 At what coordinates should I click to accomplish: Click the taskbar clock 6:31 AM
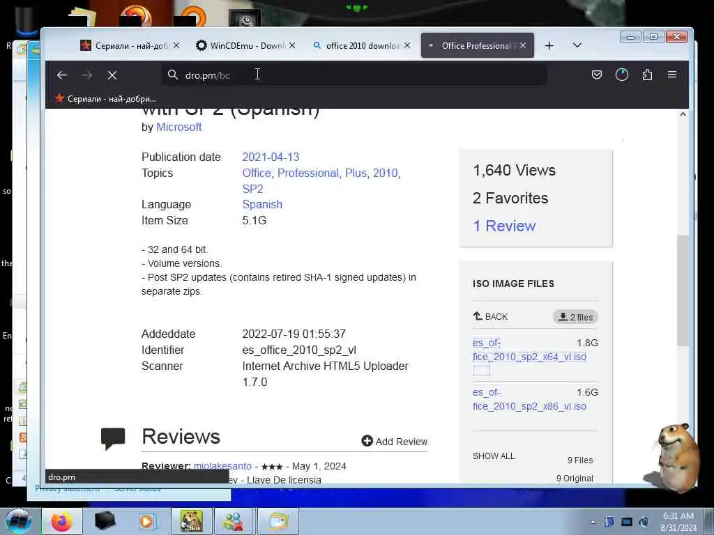point(678,522)
